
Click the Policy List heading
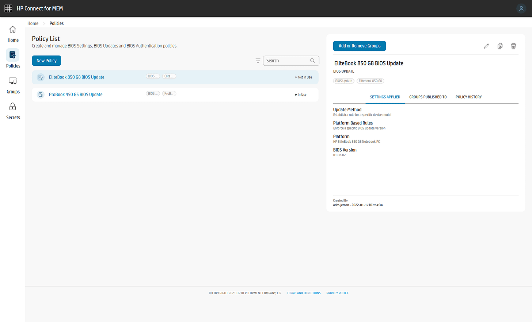click(x=46, y=39)
